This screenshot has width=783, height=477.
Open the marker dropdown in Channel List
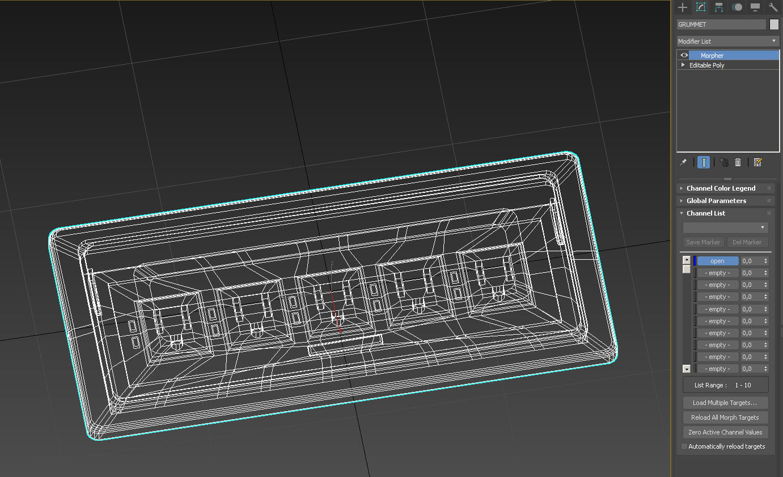[726, 227]
